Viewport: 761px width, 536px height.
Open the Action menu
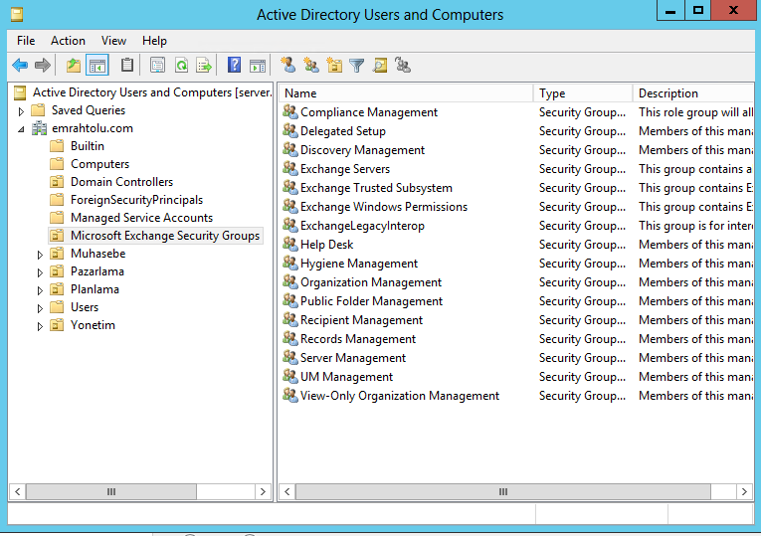[x=68, y=41]
